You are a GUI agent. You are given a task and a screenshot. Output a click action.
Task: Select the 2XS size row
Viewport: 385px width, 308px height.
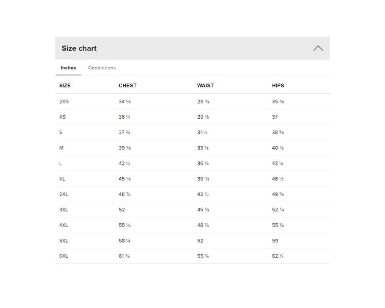192,102
